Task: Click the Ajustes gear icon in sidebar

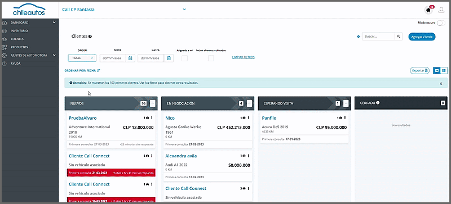Action: coord(5,56)
